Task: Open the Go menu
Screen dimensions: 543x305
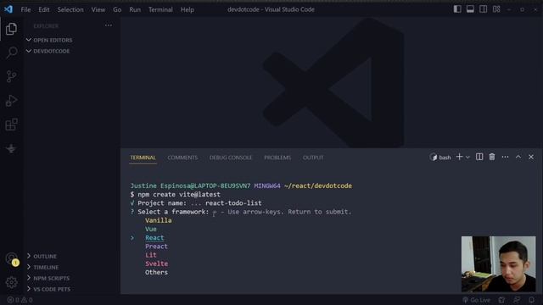Action: coord(117,9)
